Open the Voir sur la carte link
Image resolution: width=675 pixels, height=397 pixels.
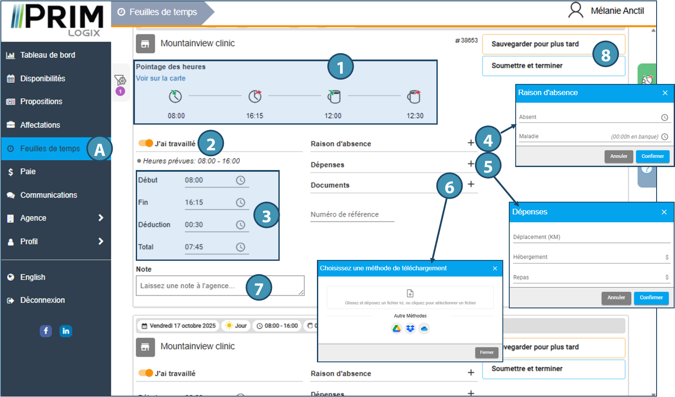point(161,78)
